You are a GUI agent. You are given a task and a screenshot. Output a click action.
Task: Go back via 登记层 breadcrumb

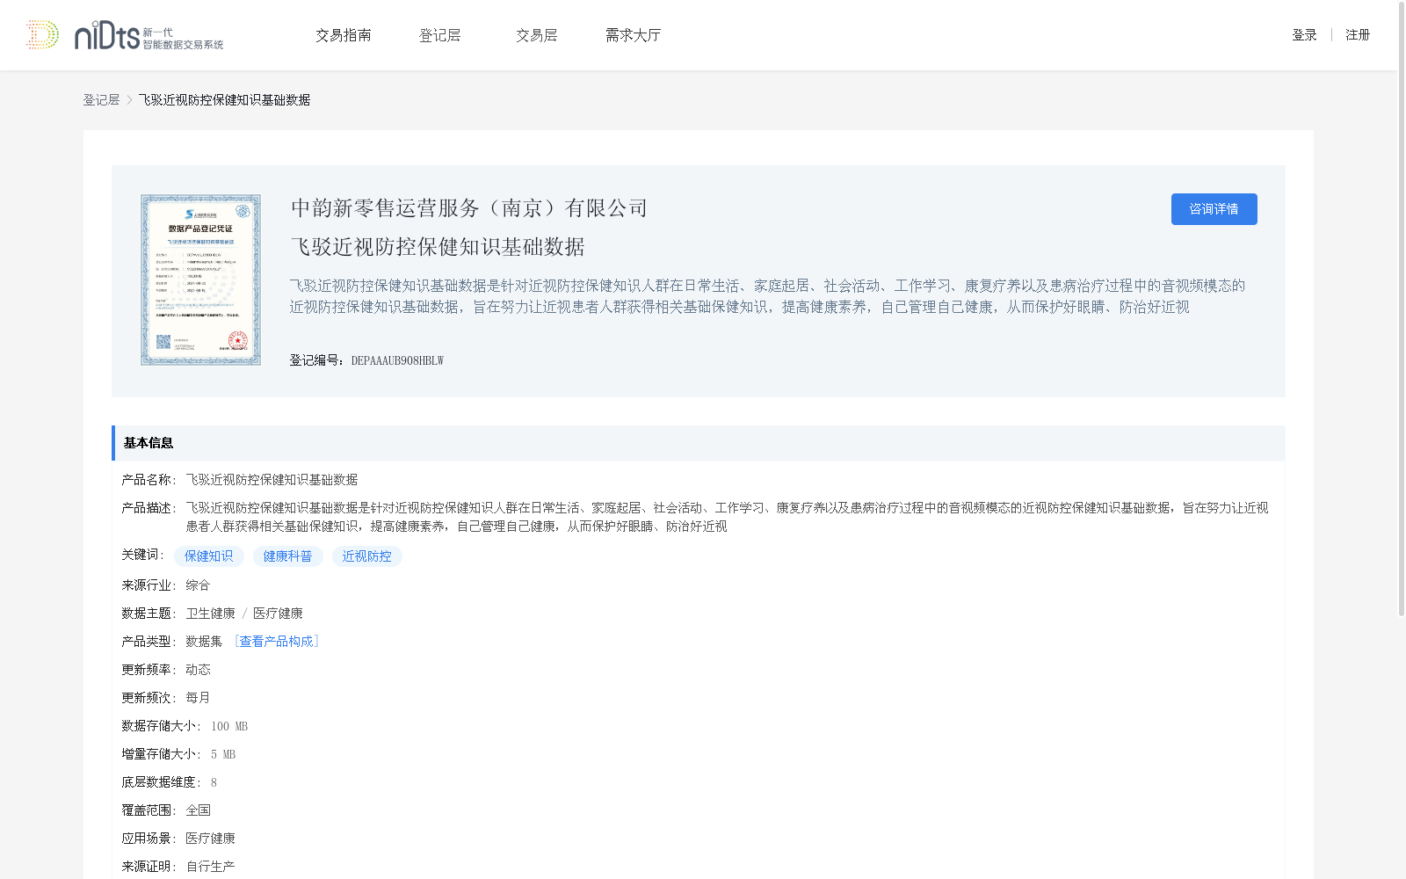(101, 100)
